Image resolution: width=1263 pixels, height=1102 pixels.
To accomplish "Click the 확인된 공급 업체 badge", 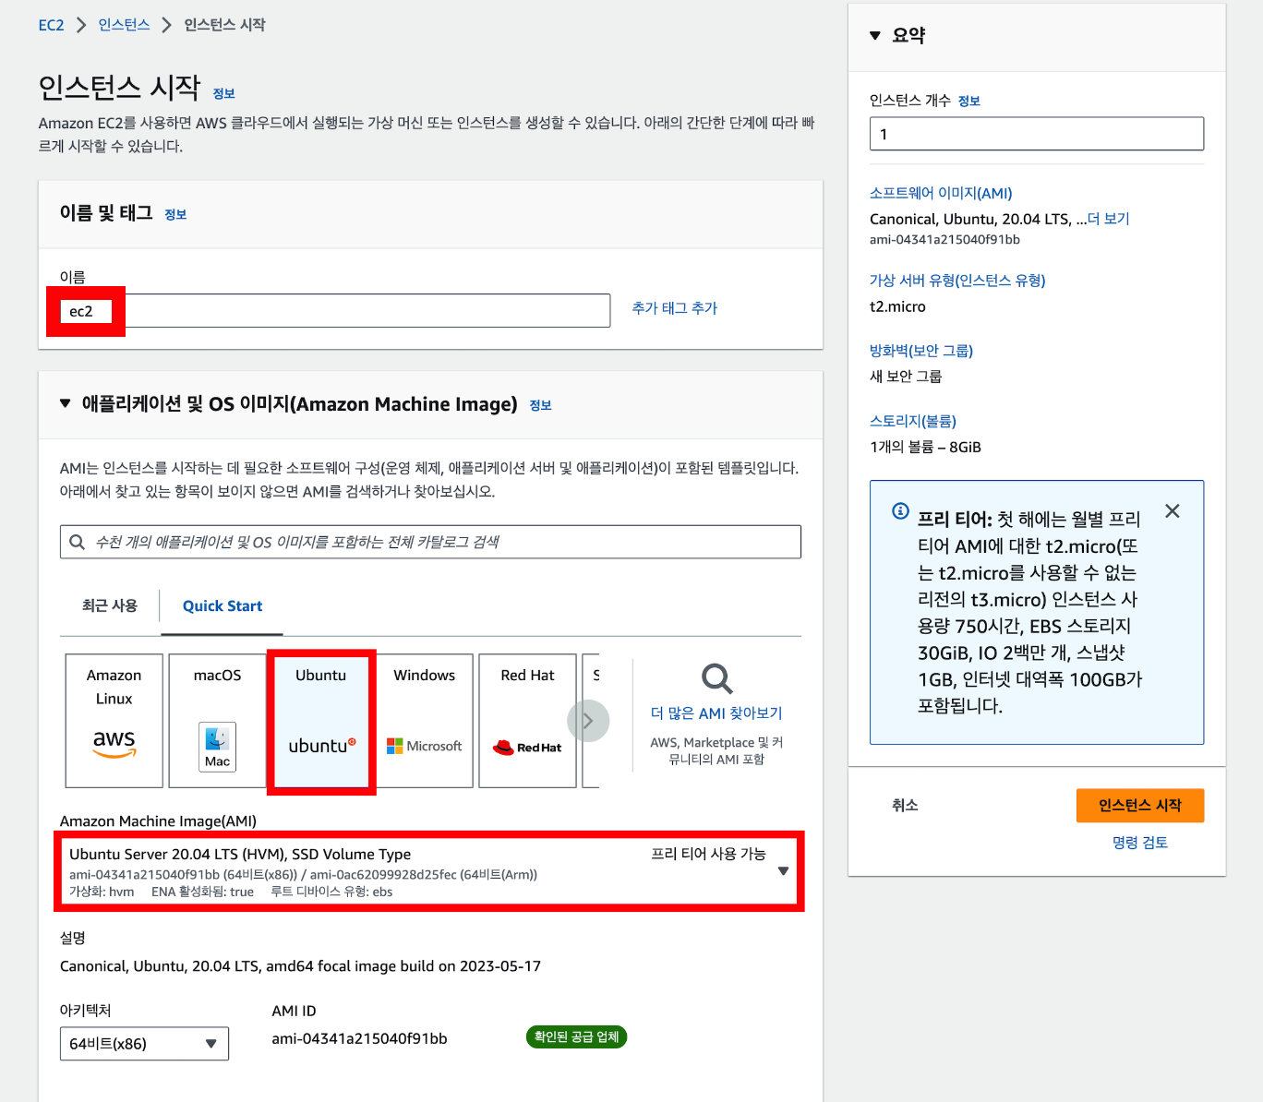I will 577,1036.
